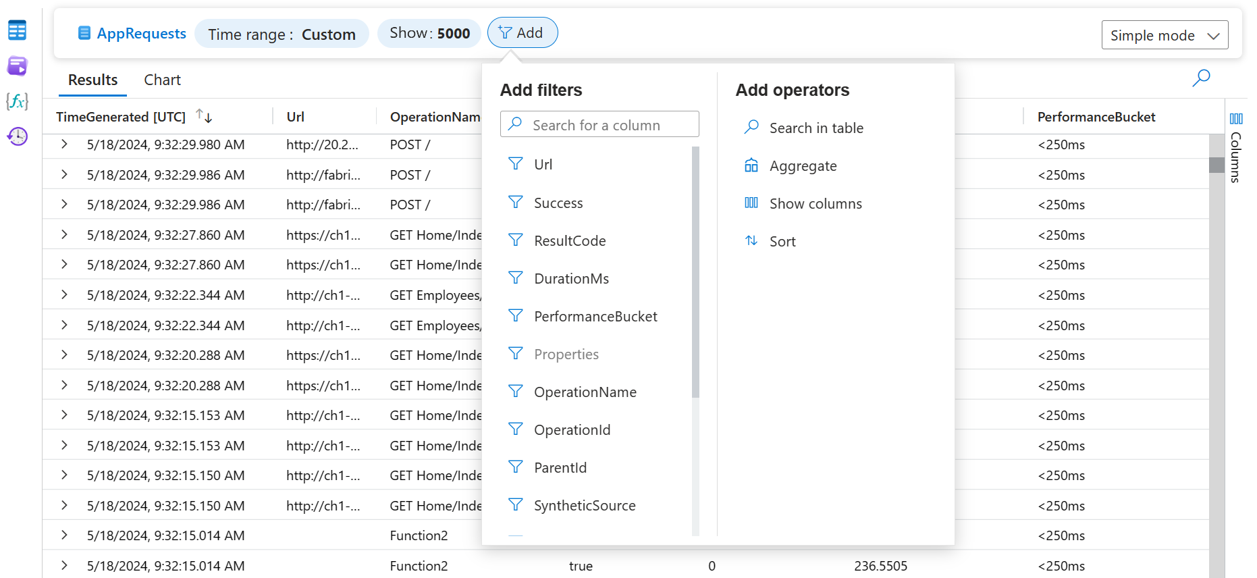Add a filter on ResultCode
The image size is (1257, 578).
click(x=570, y=241)
